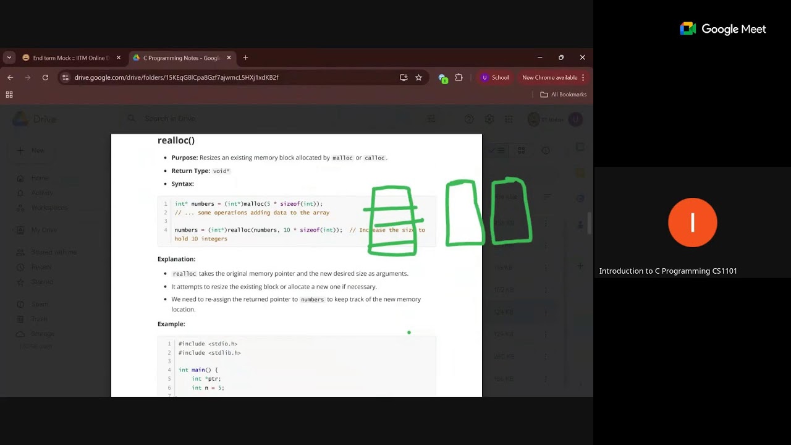Bookmark this page with the star icon
Screen dimensions: 791x445
(x=418, y=77)
